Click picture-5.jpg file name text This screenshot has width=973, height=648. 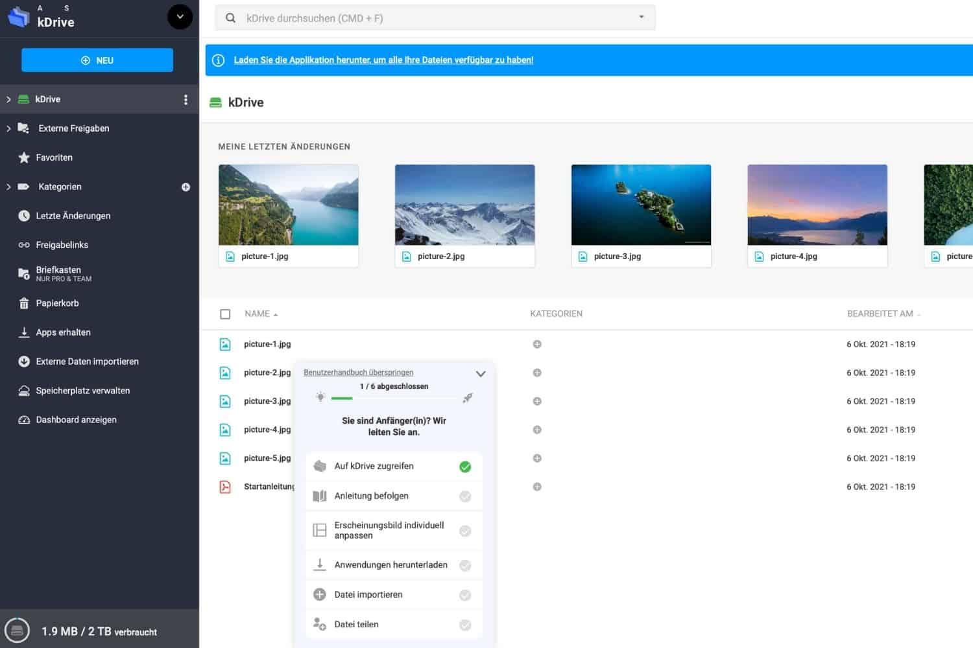point(267,458)
